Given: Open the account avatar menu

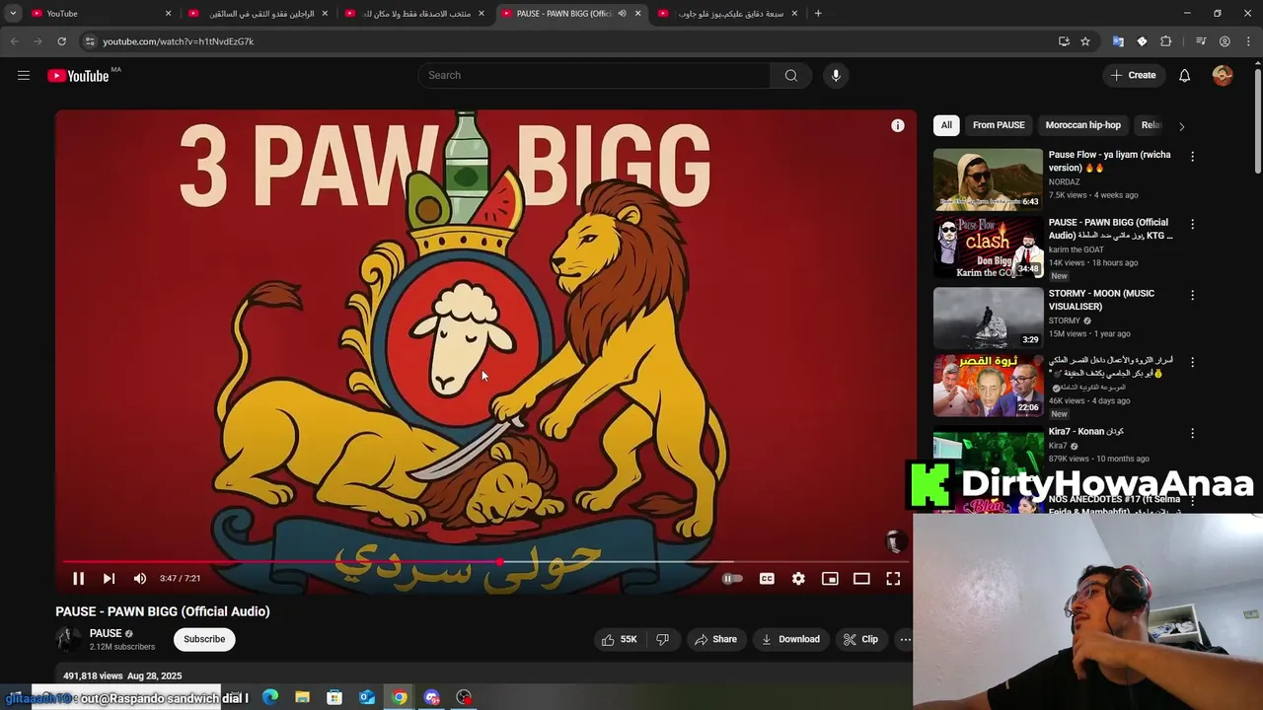Looking at the screenshot, I should click(1223, 75).
